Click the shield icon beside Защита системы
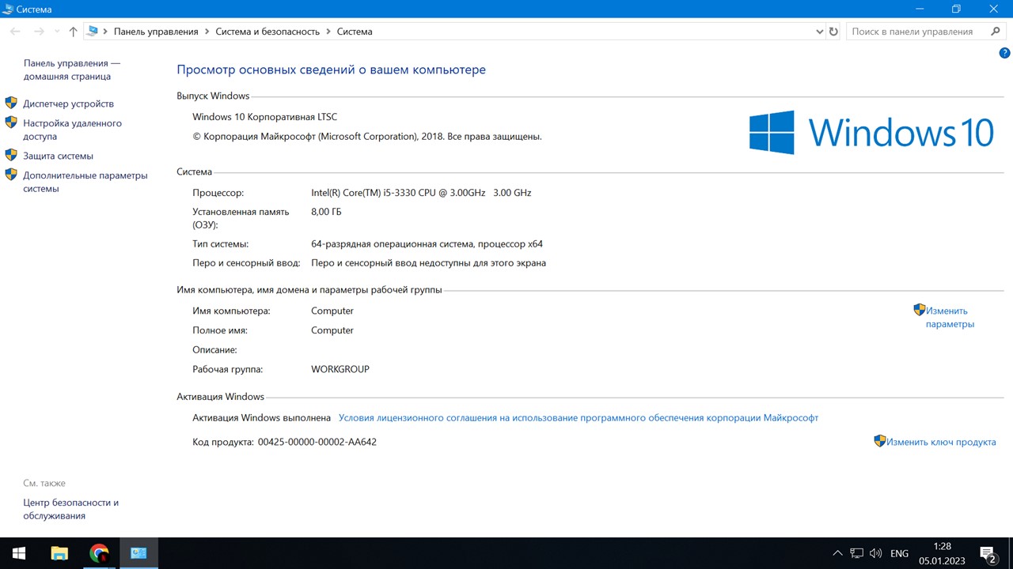Screen dimensions: 1013x569 click(x=11, y=155)
